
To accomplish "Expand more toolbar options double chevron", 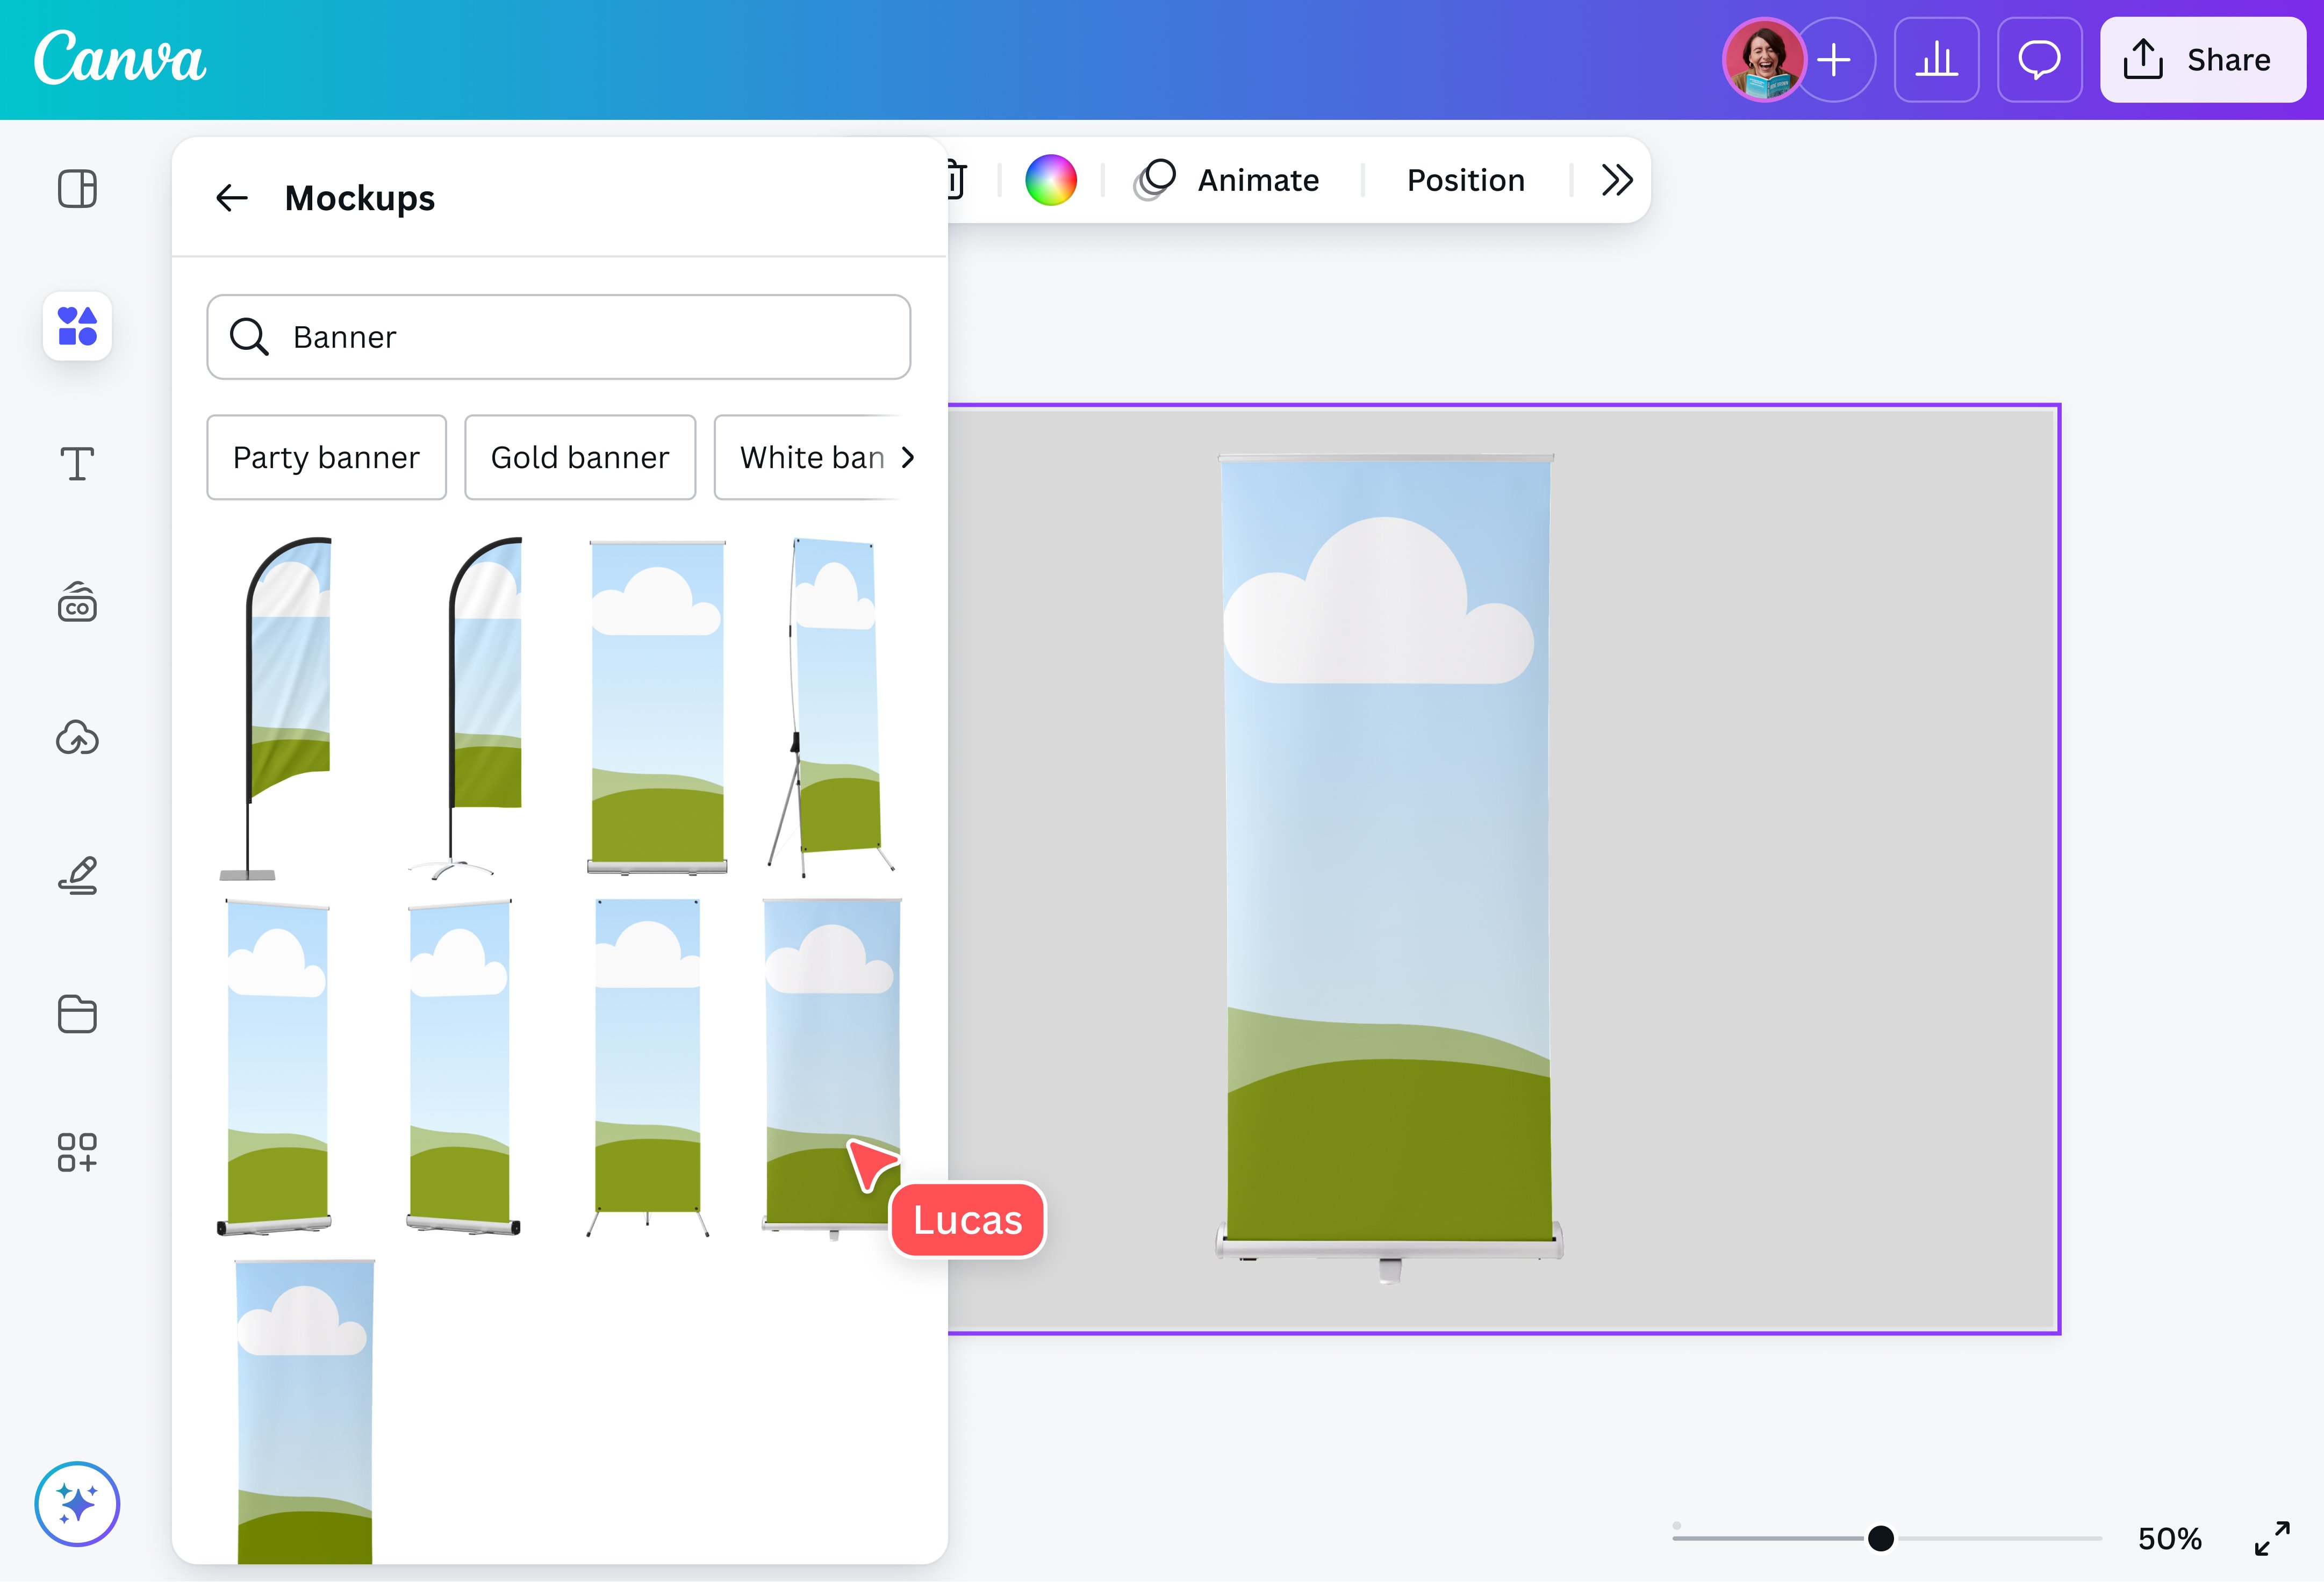I will click(x=1616, y=180).
